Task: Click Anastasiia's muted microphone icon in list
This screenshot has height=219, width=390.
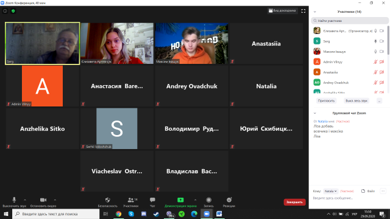Action: pyautogui.click(x=375, y=72)
